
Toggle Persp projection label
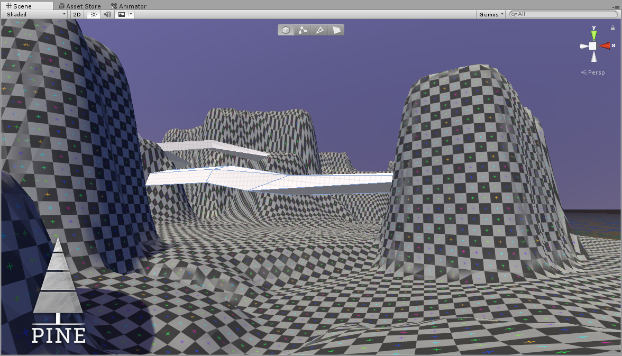593,72
